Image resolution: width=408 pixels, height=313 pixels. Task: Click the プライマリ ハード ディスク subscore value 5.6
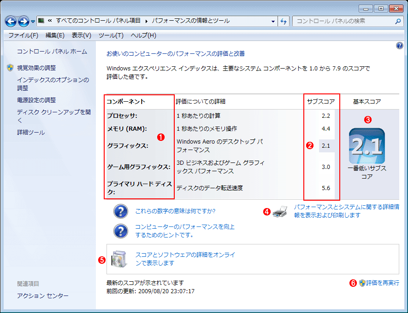click(326, 188)
